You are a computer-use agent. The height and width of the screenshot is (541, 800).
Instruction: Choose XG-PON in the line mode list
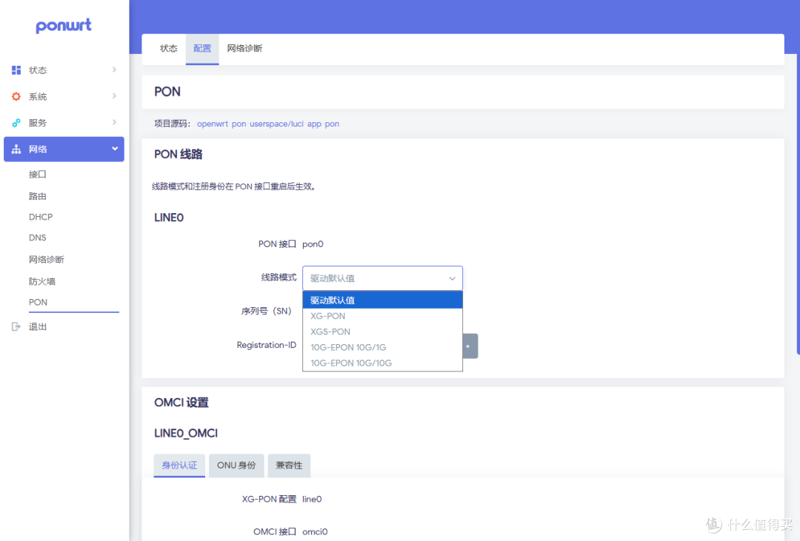(383, 316)
